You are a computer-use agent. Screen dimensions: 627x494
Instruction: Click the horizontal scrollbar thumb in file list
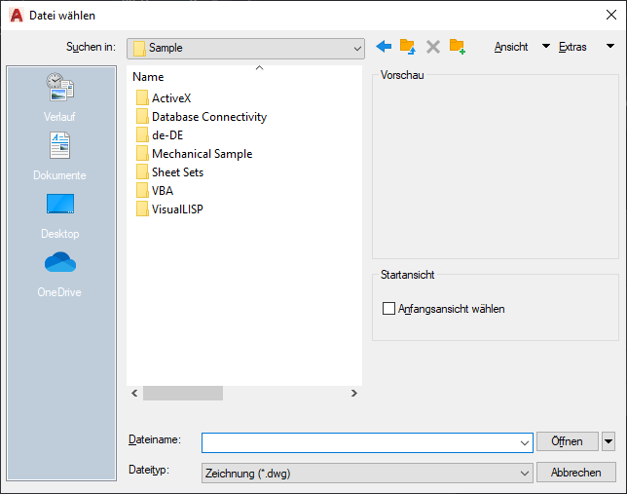click(183, 393)
